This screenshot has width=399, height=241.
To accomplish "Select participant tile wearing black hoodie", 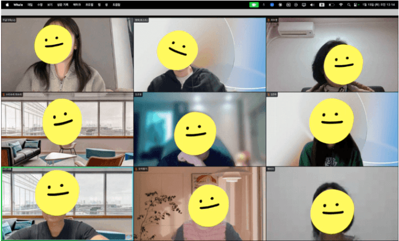I will [199, 55].
